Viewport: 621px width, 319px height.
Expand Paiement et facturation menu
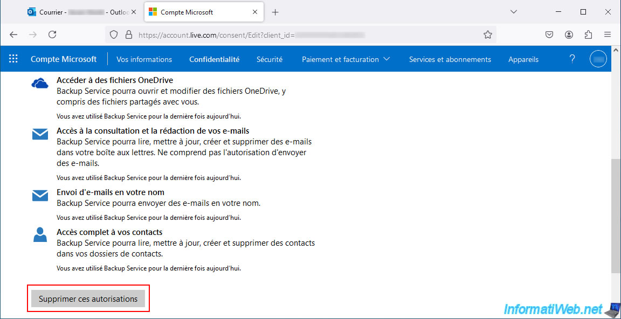coord(346,59)
